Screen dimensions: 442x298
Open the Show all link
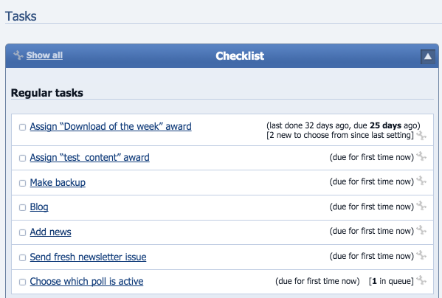tap(44, 55)
